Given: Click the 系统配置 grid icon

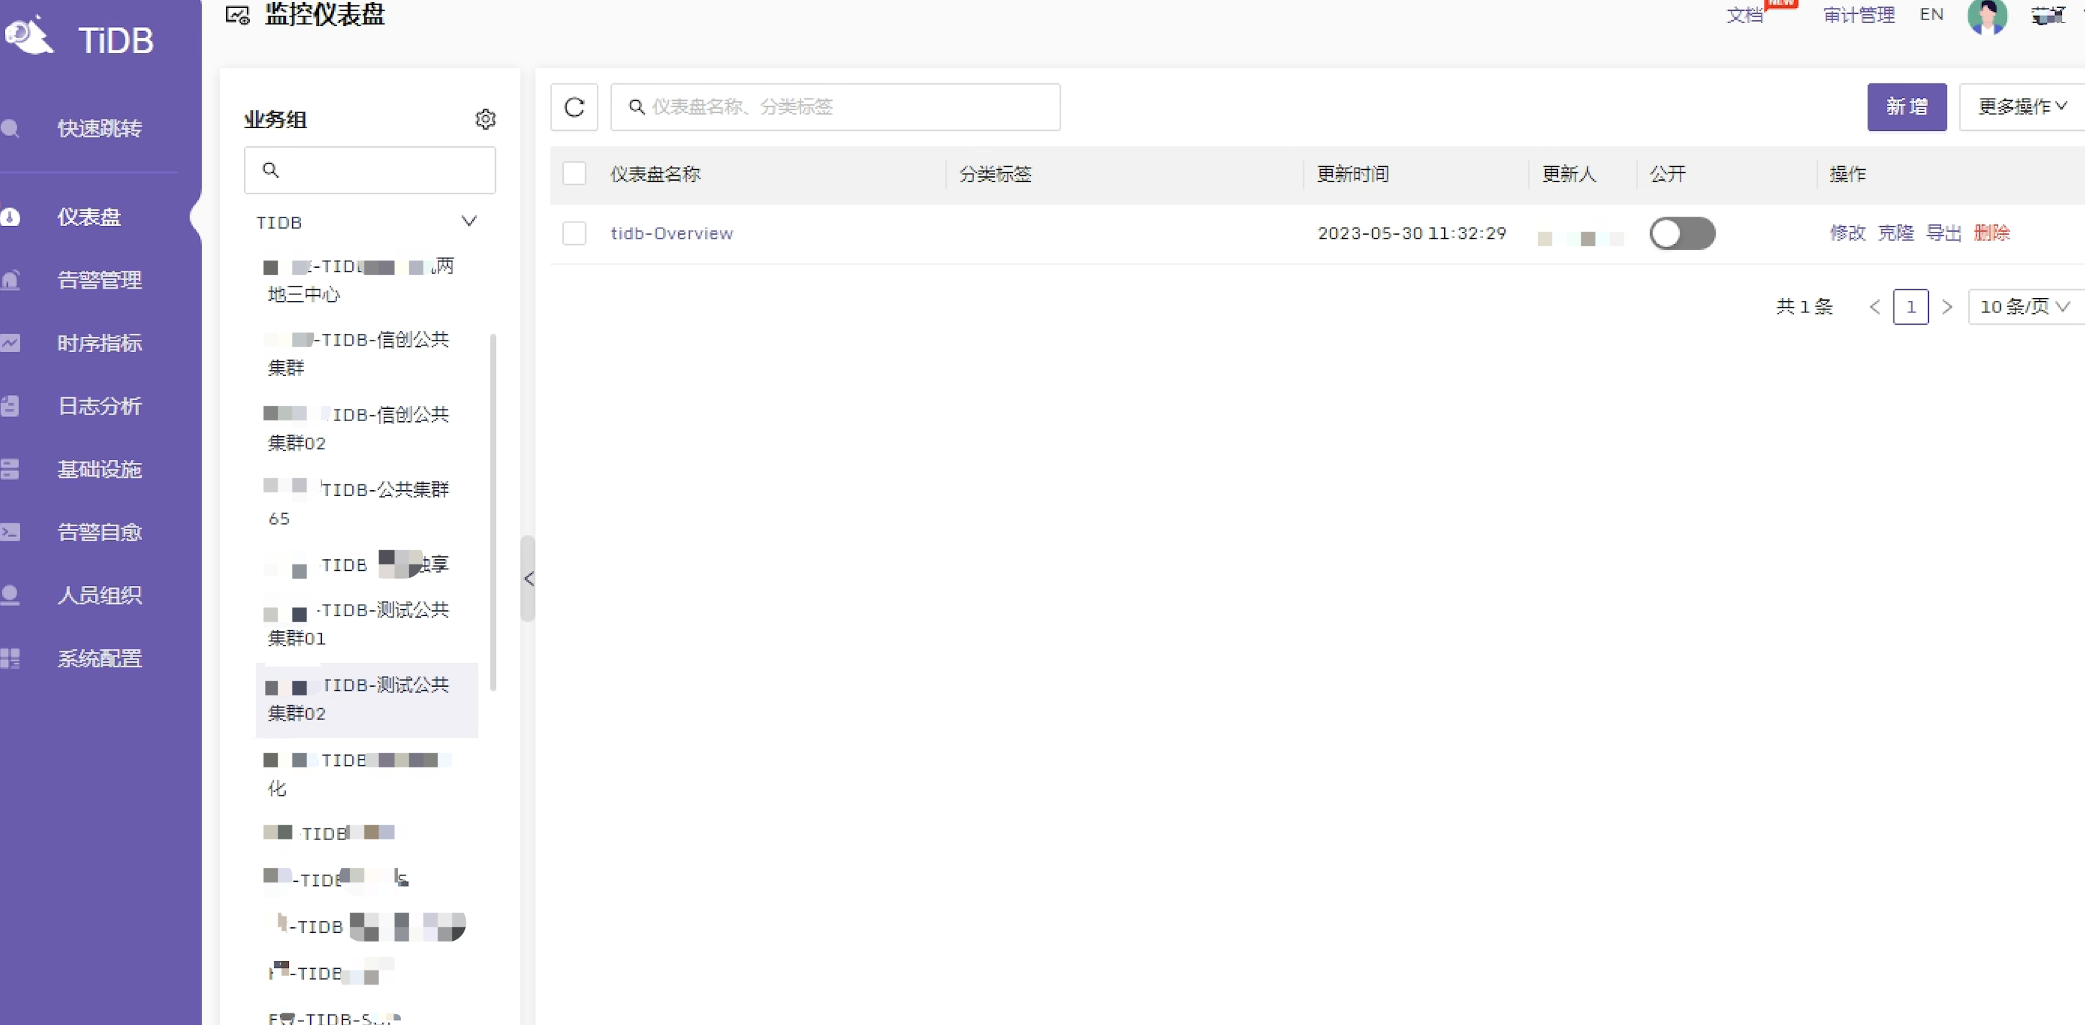Looking at the screenshot, I should 11,659.
